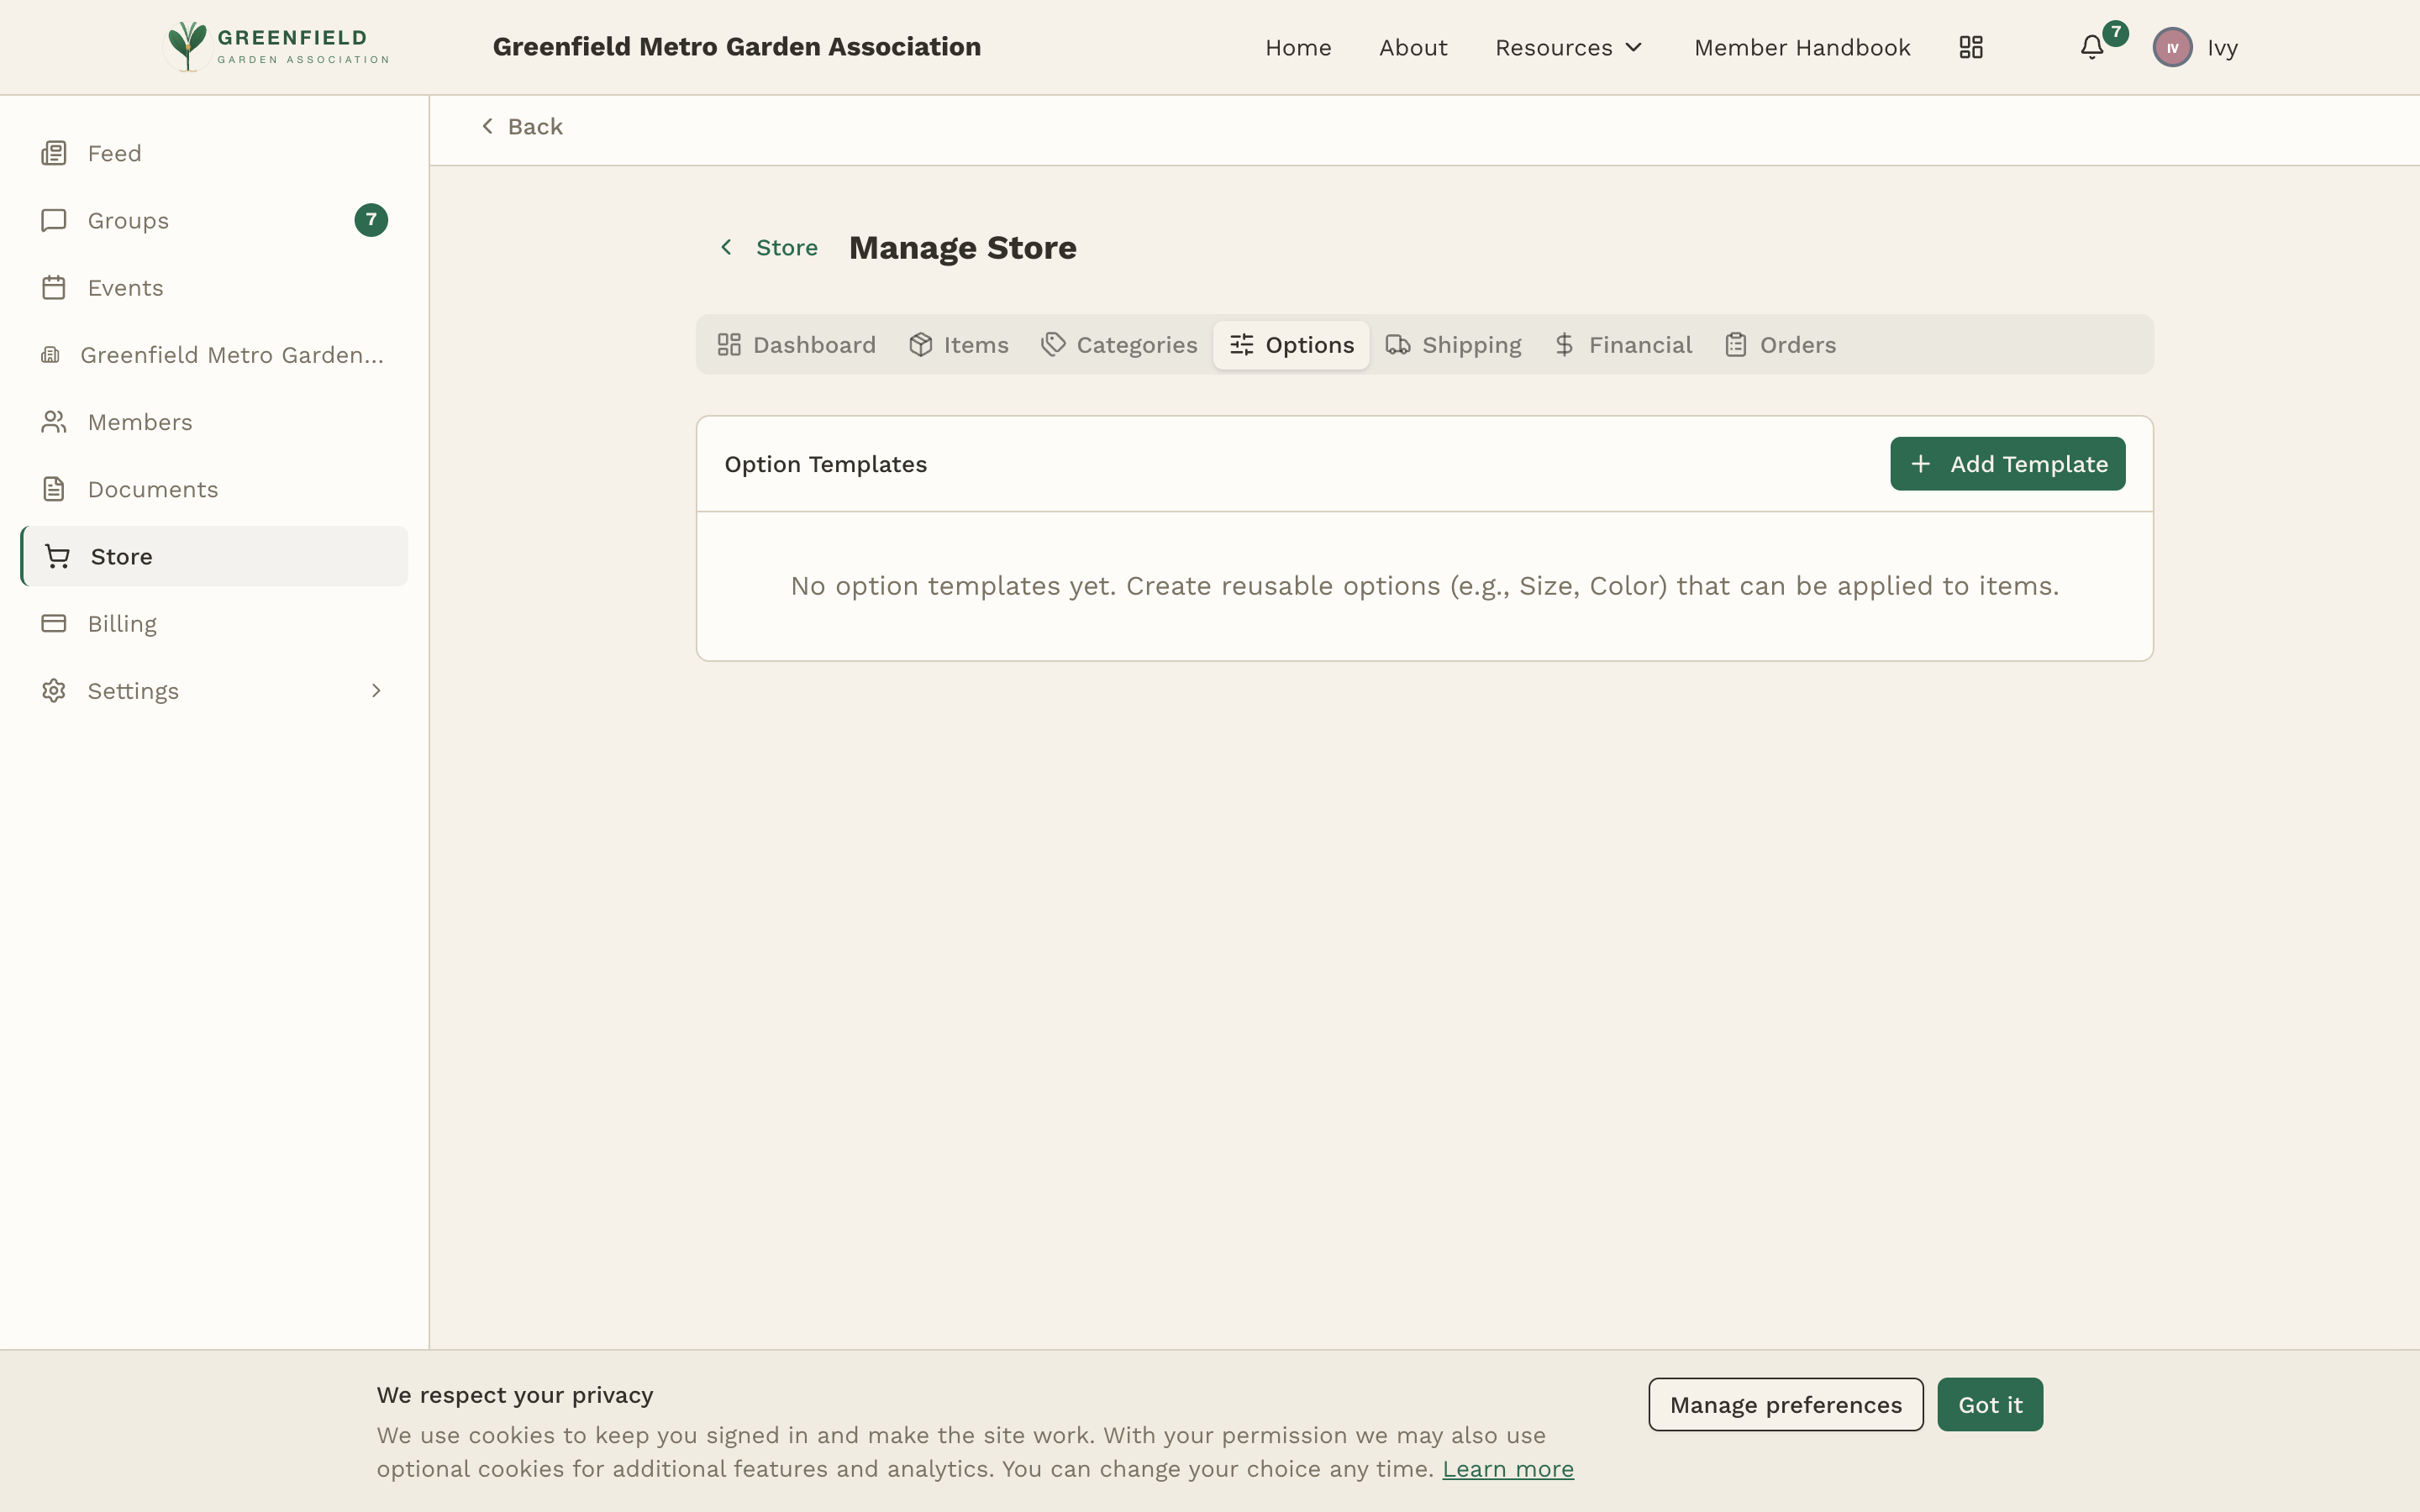The height and width of the screenshot is (1512, 2420).
Task: Open Feed in the sidebar
Action: pyautogui.click(x=214, y=153)
